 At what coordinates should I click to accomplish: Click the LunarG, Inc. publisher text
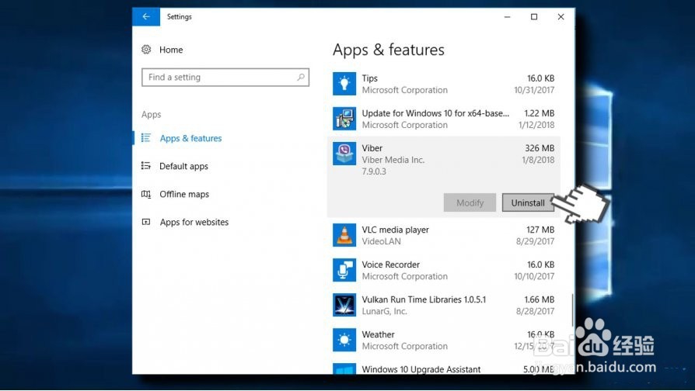pyautogui.click(x=384, y=311)
